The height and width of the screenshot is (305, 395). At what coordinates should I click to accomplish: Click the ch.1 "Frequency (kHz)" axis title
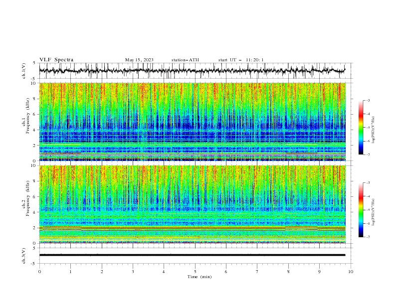click(x=28, y=116)
